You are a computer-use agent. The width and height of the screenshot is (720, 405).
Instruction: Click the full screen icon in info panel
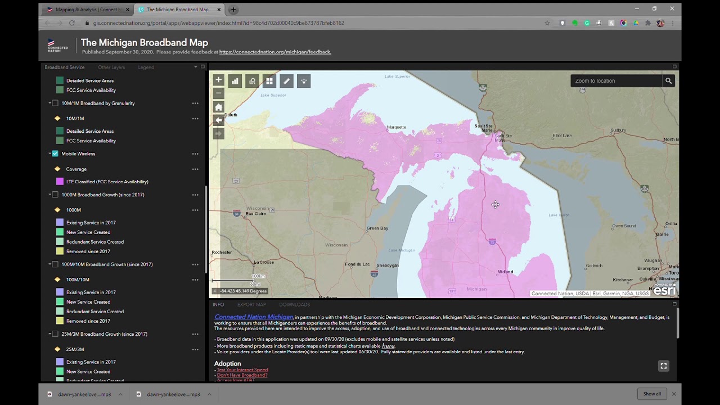pos(664,366)
